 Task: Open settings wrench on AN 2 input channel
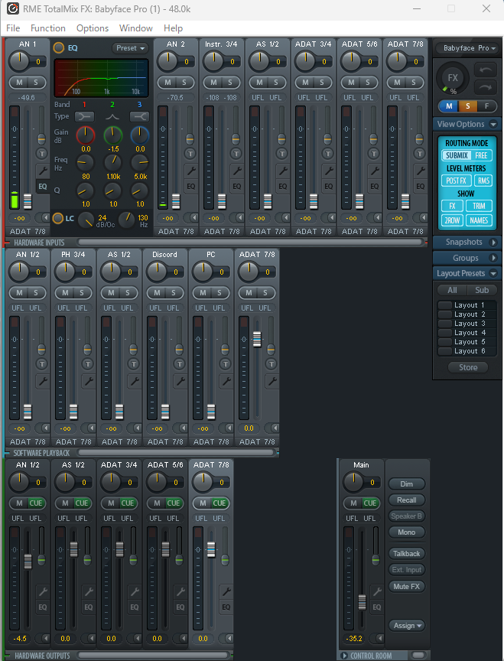[190, 171]
